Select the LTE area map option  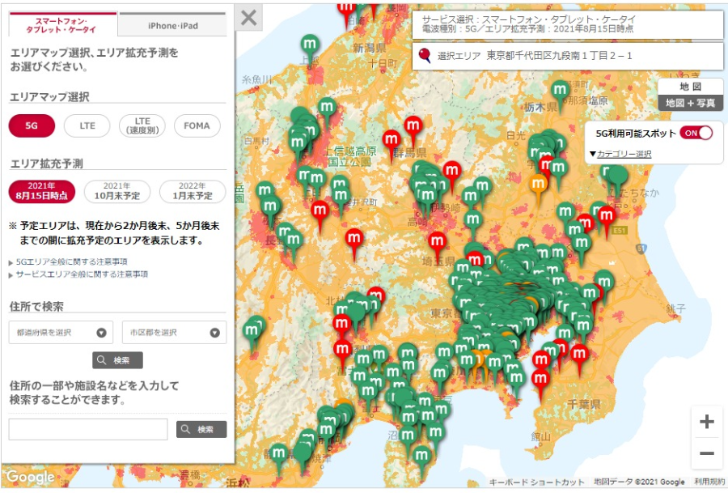tap(87, 125)
